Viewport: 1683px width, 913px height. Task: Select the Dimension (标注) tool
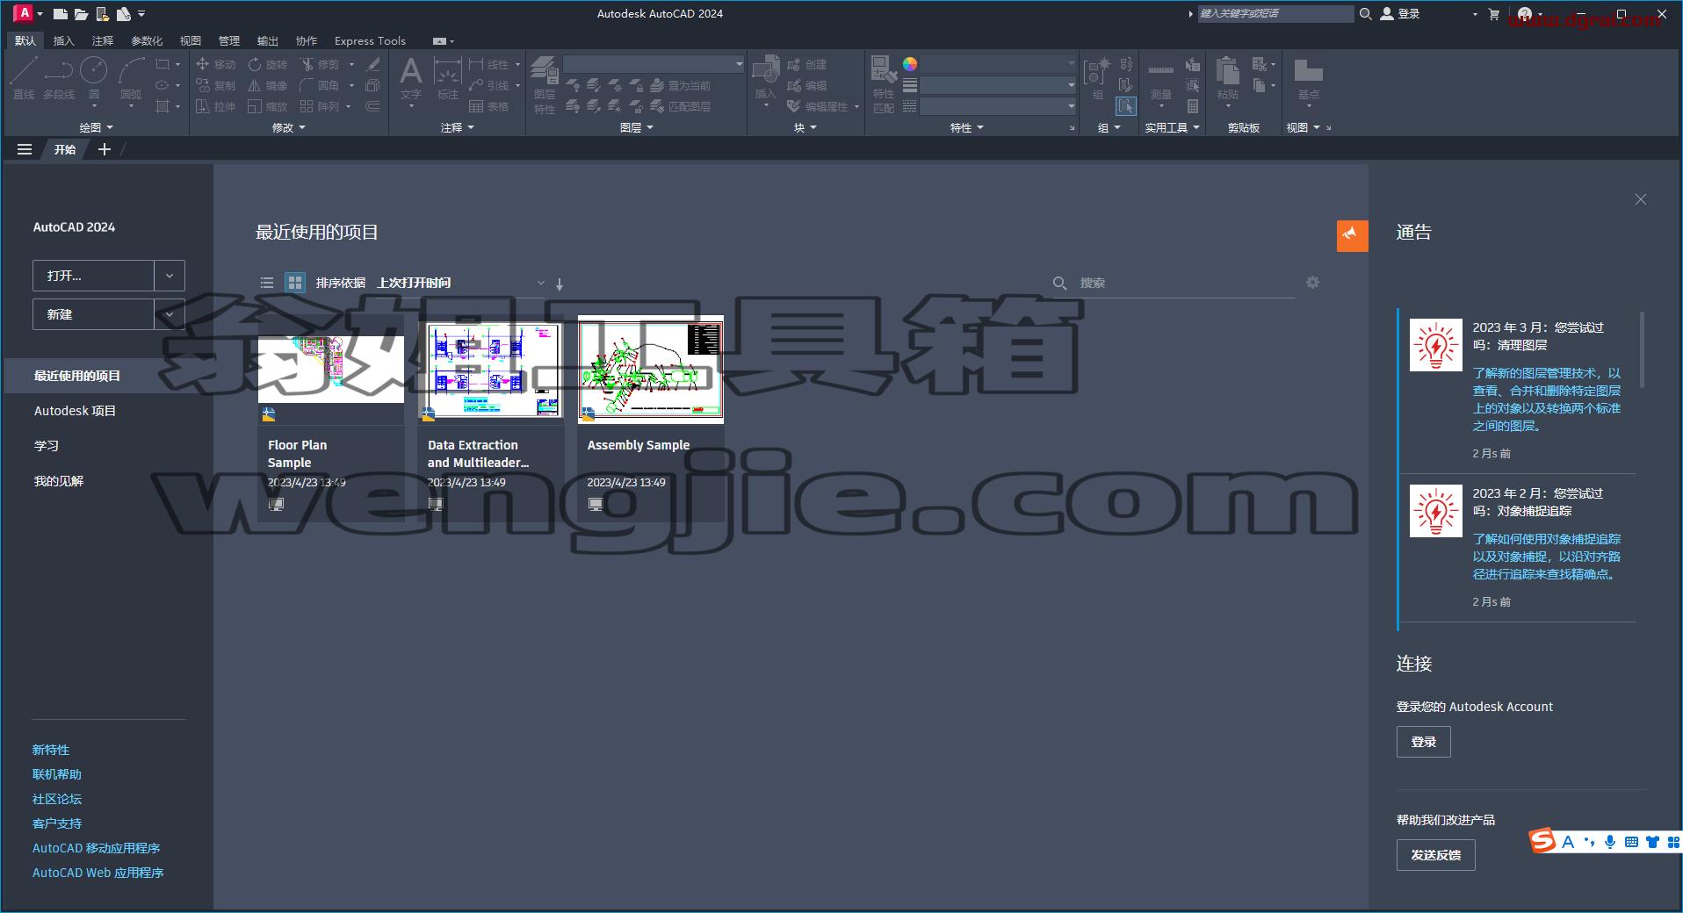point(448,77)
